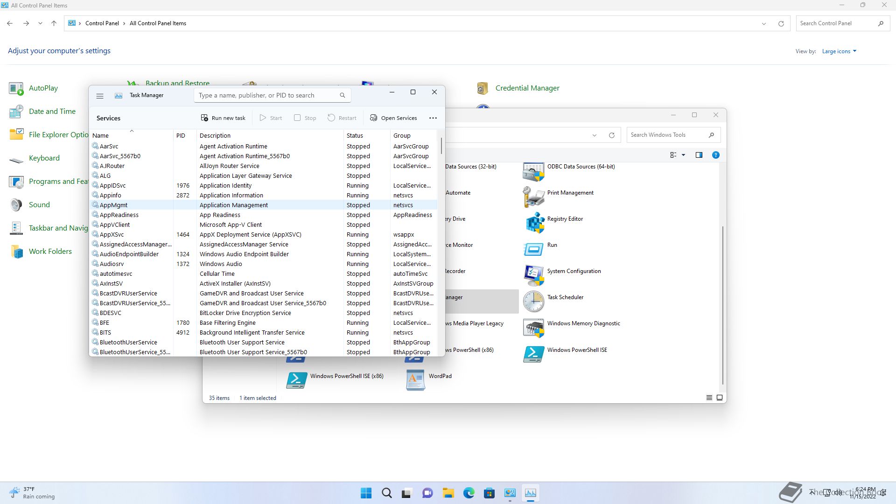The width and height of the screenshot is (896, 504).
Task: Open Programs and Features in Control Panel
Action: click(x=49, y=181)
